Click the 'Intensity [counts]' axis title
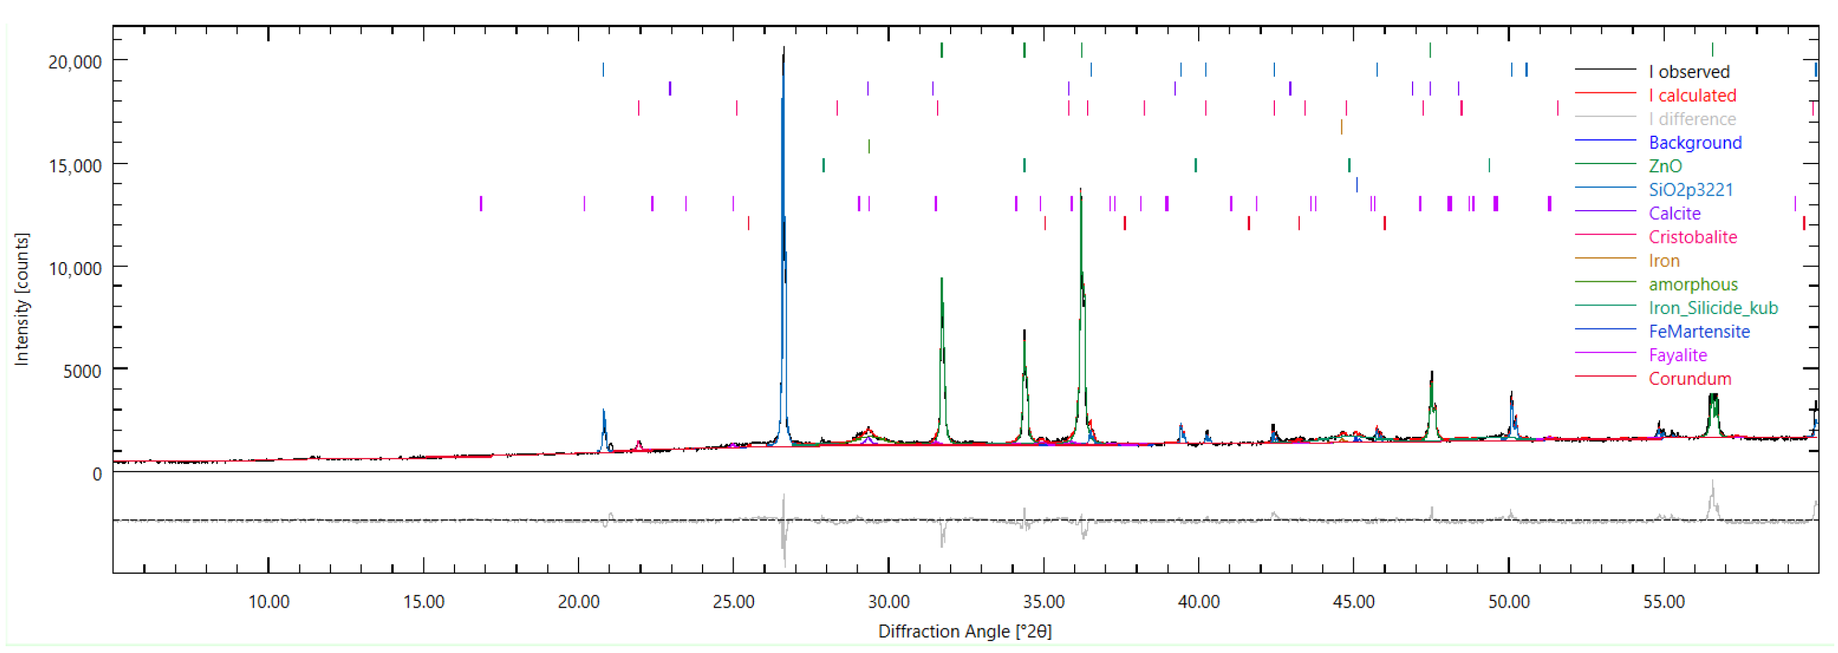1838x653 pixels. (x=22, y=299)
